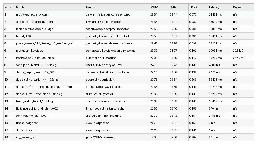This screenshot has height=144, width=257.
Task: Click the Payload column header
Action: 243,7
